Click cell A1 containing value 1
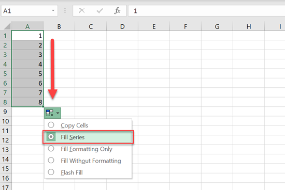Image resolution: width=285 pixels, height=190 pixels. (x=27, y=36)
